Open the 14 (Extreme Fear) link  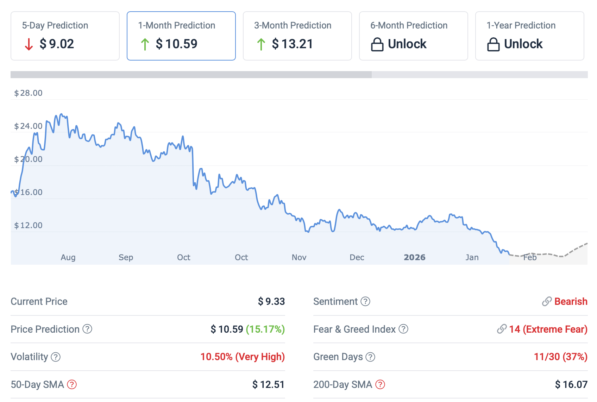point(548,329)
